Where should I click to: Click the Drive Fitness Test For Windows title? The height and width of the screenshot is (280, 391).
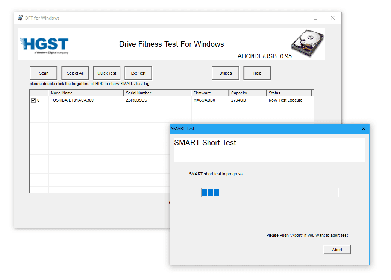[x=171, y=44]
